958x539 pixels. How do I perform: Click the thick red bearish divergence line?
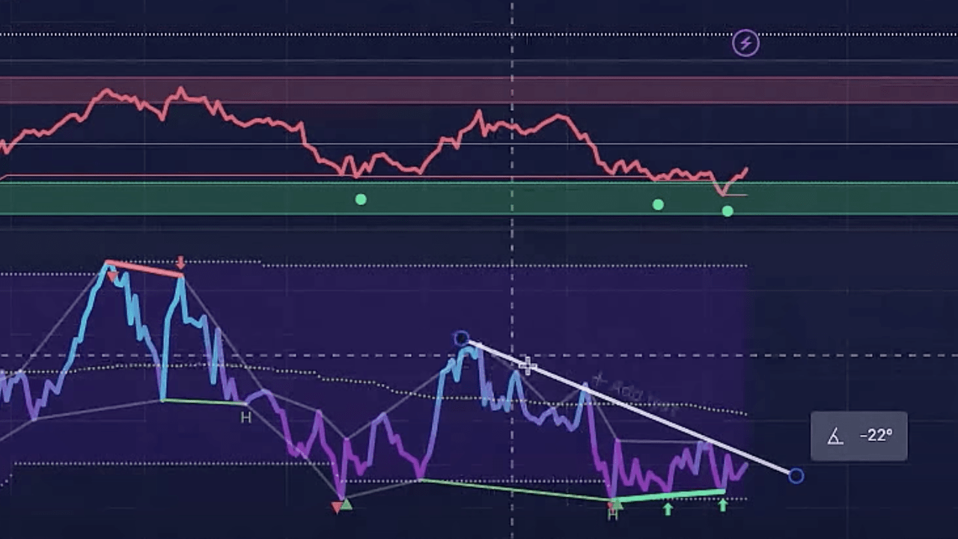144,269
